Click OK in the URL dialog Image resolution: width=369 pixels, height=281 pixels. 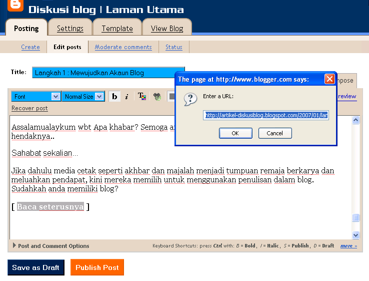[x=235, y=133]
